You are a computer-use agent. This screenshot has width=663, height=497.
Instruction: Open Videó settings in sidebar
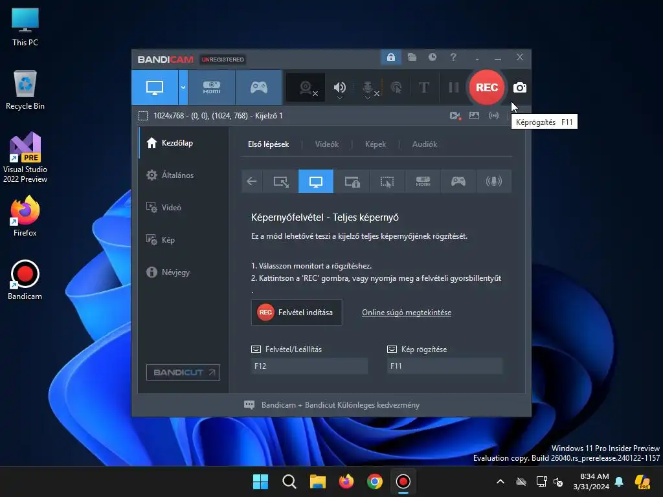point(183,208)
